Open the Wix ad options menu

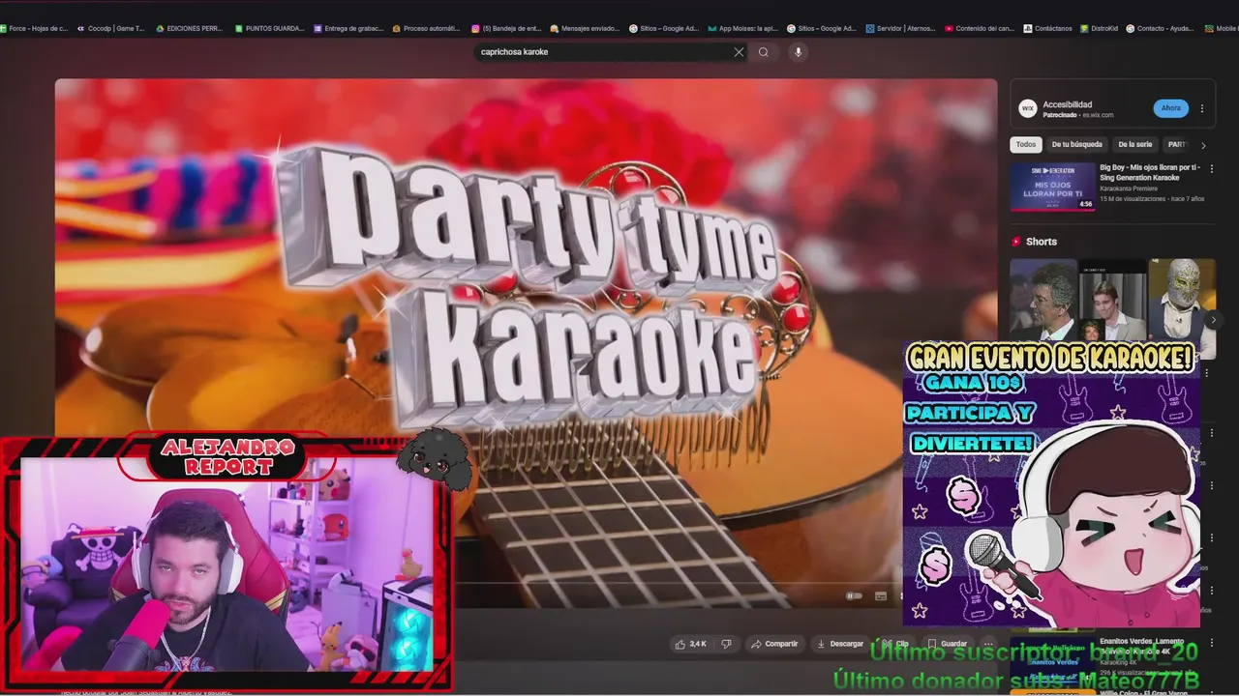[1202, 109]
